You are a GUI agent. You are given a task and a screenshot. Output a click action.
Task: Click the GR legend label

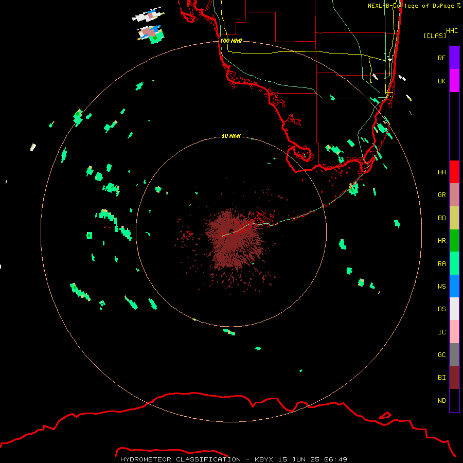tap(441, 195)
